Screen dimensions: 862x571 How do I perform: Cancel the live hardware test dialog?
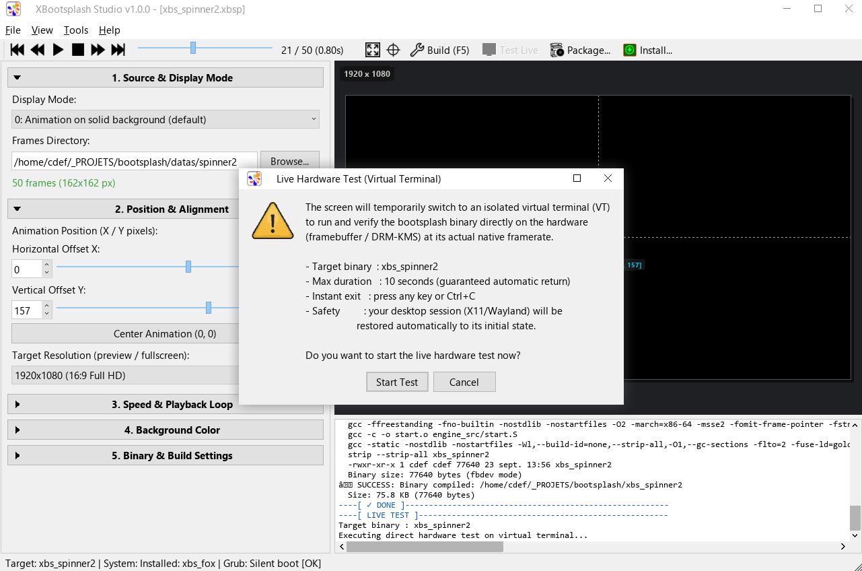(x=464, y=382)
